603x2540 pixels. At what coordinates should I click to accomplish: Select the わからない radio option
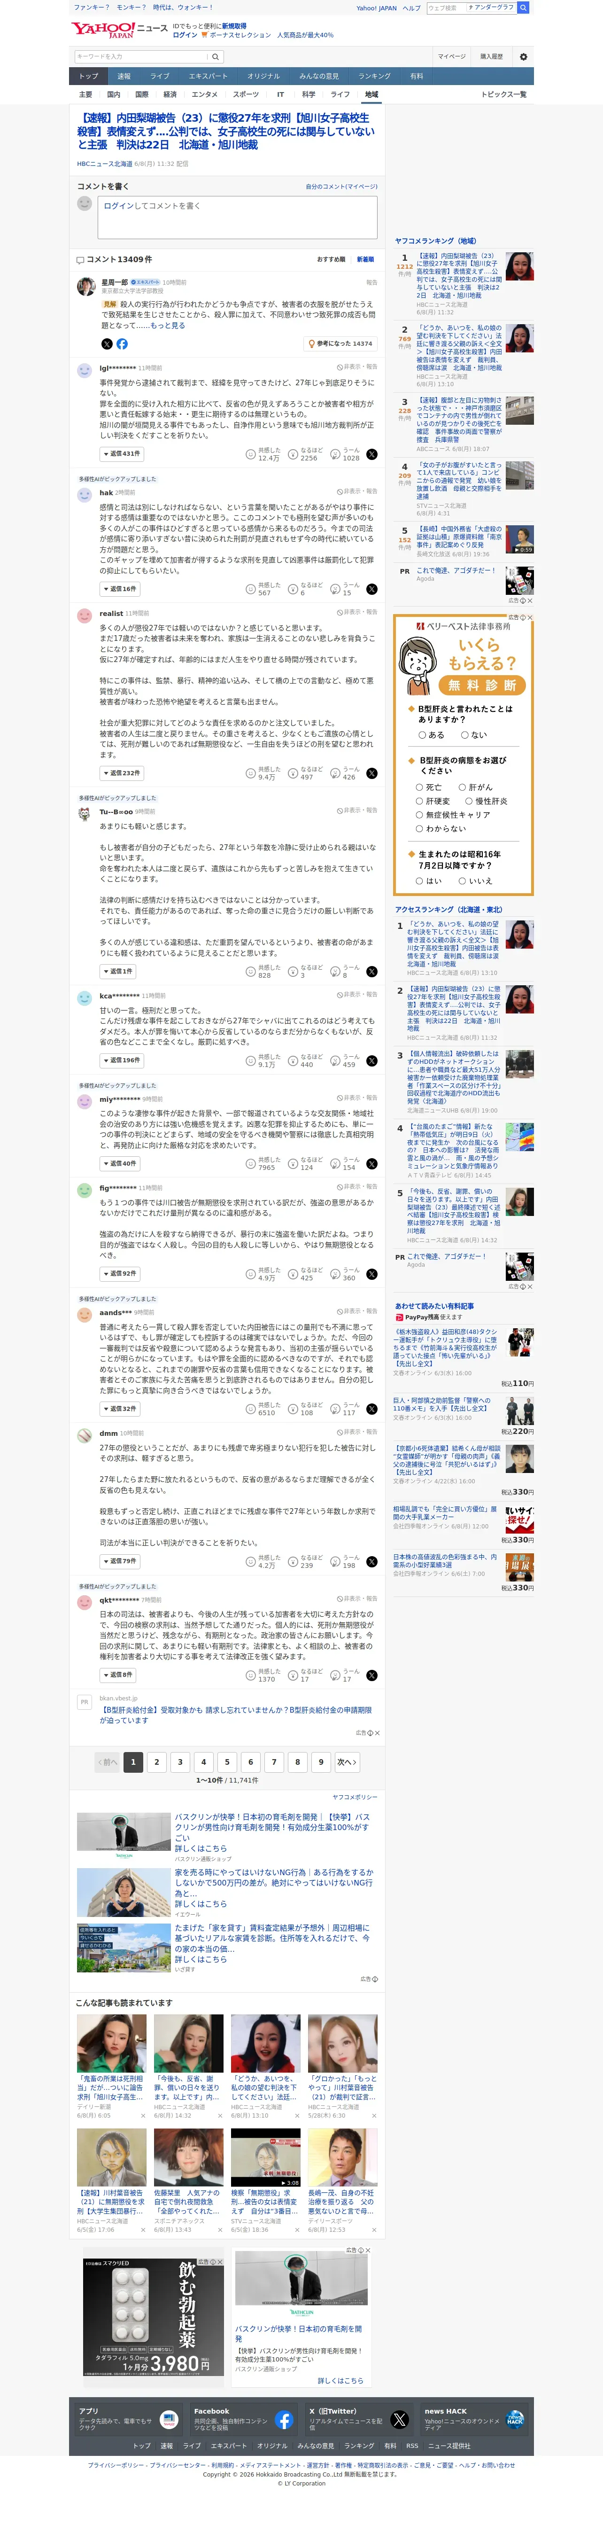click(x=420, y=828)
